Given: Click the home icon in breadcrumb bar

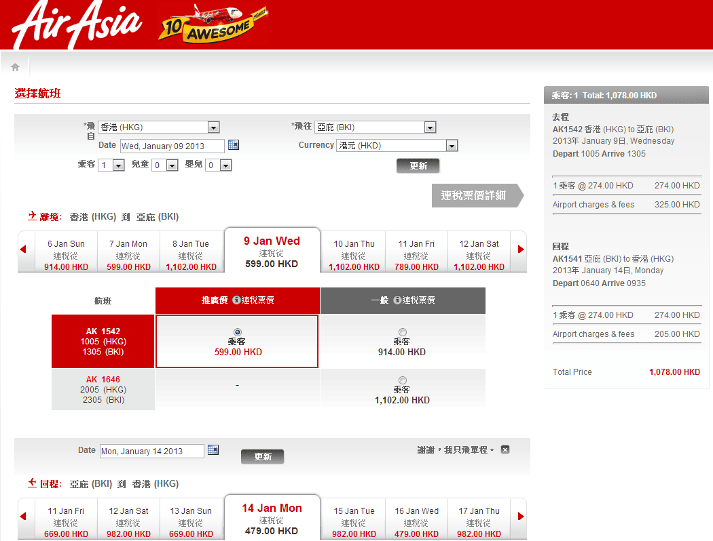Looking at the screenshot, I should 15,67.
